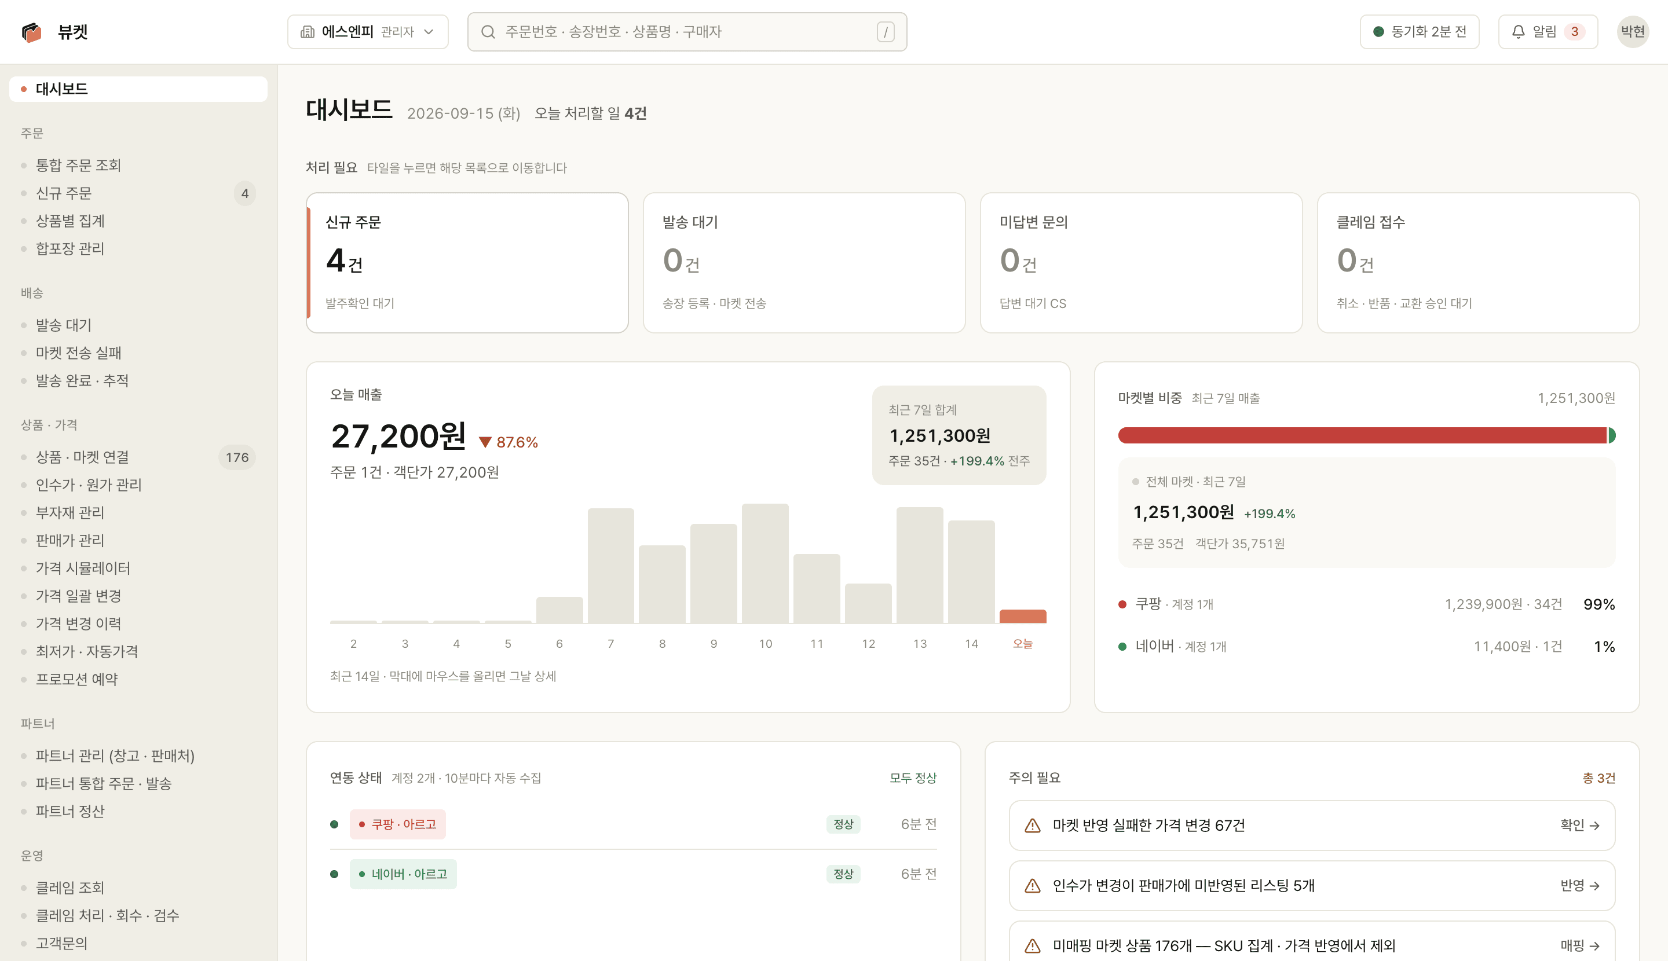1668x961 pixels.
Task: Click the chart bar for day 10
Action: point(765,564)
